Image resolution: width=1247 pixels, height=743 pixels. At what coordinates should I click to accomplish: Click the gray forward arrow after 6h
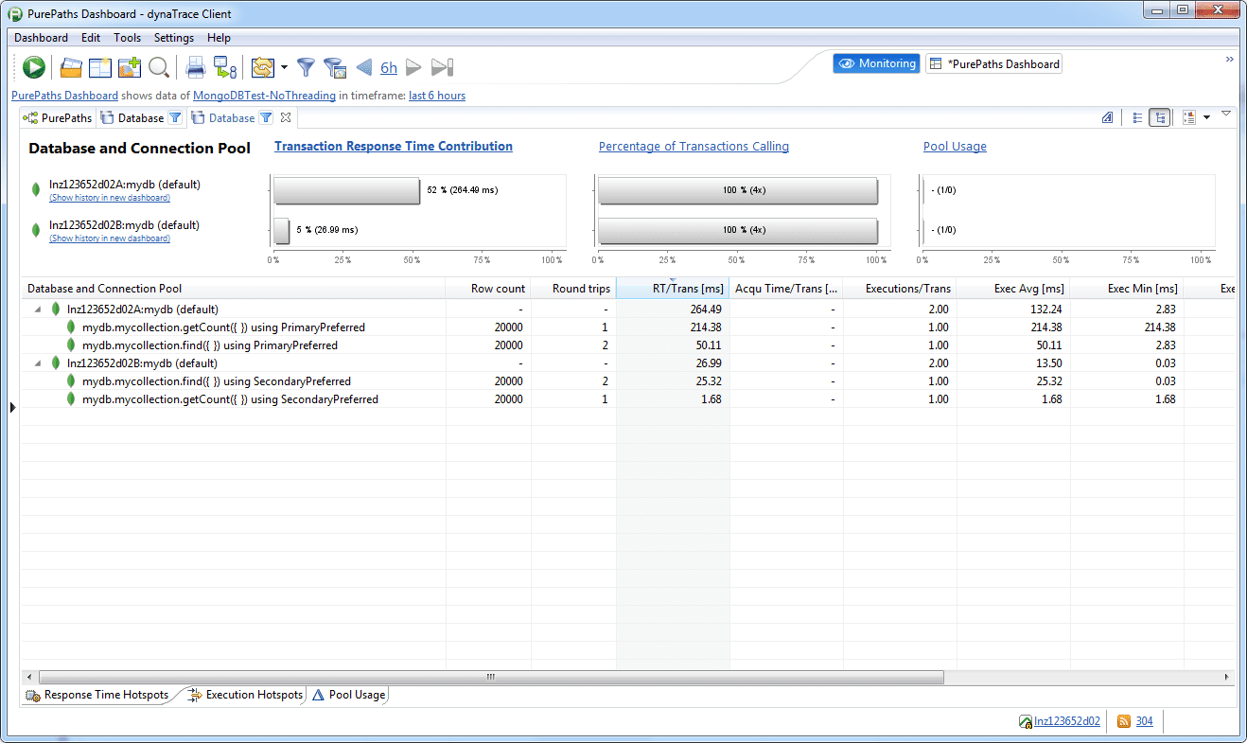[413, 67]
